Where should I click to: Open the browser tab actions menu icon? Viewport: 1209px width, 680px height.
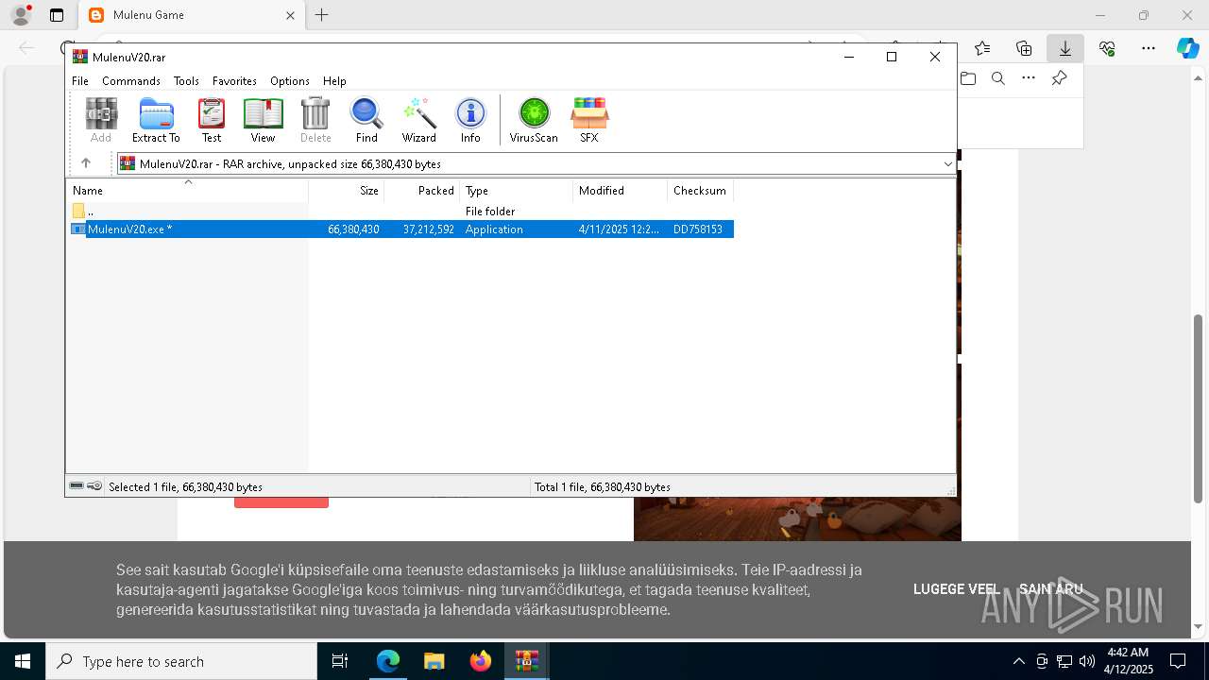pos(57,15)
